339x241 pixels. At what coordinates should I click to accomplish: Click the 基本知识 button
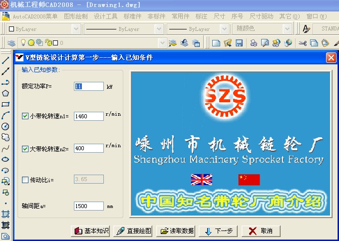[x=90, y=231]
